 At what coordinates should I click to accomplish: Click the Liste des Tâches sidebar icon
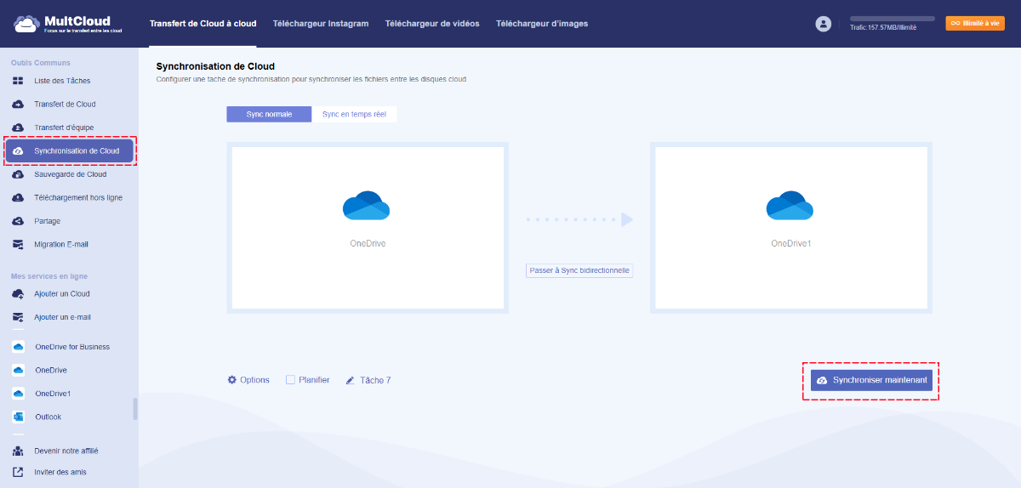(x=18, y=81)
